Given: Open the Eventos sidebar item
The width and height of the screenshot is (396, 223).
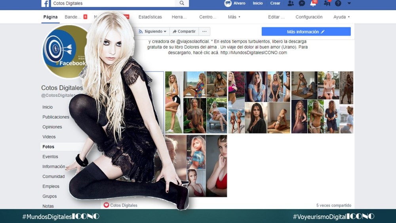Looking at the screenshot, I should click(x=50, y=156).
